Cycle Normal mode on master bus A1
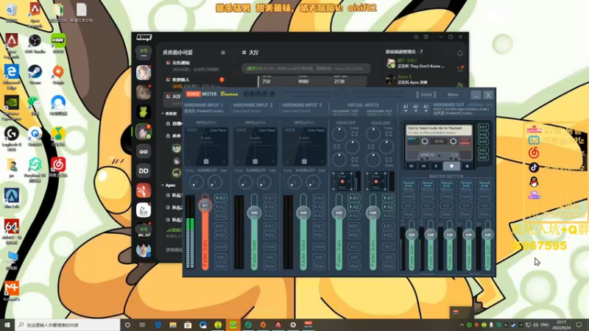Screen dimensions: 589x331 [409, 185]
